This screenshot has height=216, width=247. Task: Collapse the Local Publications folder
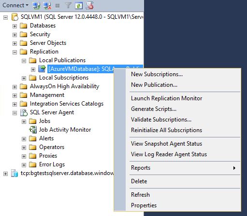pos(24,61)
